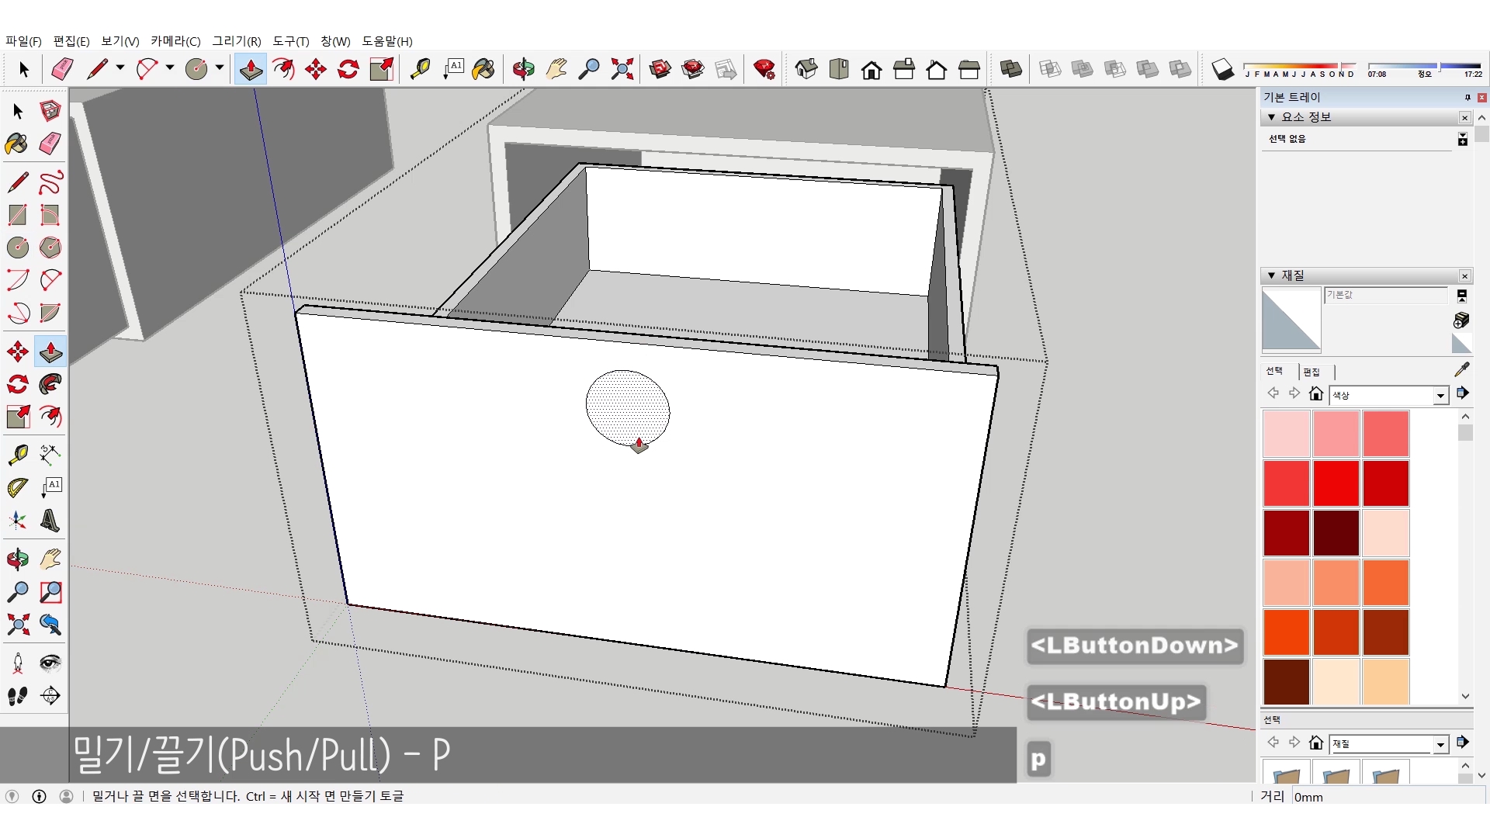The height and width of the screenshot is (838, 1490).
Task: Open the arc tool dropdown arrow
Action: (x=170, y=68)
